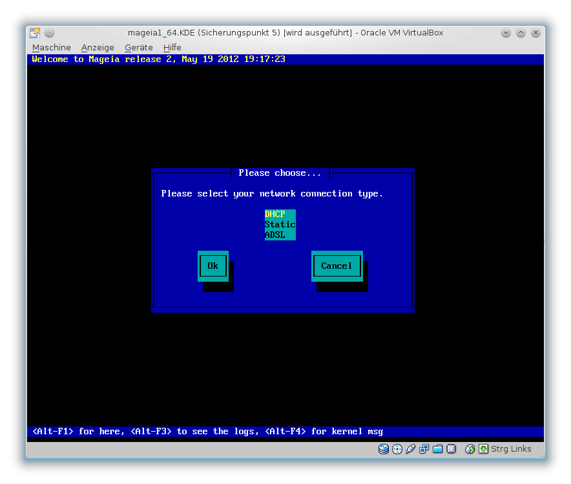This screenshot has height=484, width=571.
Task: Open the Anzeige menu
Action: click(98, 48)
